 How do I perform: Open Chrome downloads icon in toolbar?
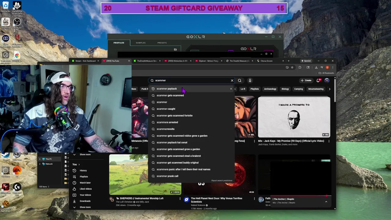316,68
